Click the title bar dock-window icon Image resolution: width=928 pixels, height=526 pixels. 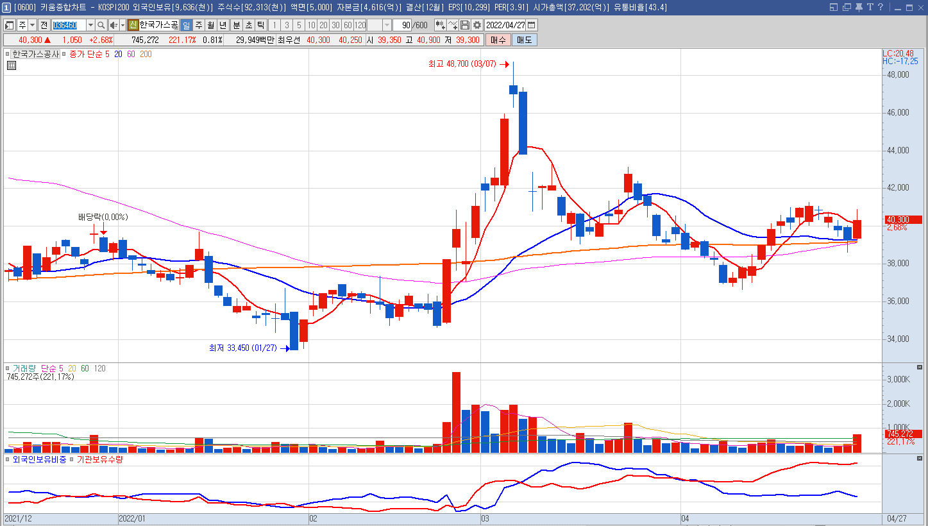coord(834,7)
